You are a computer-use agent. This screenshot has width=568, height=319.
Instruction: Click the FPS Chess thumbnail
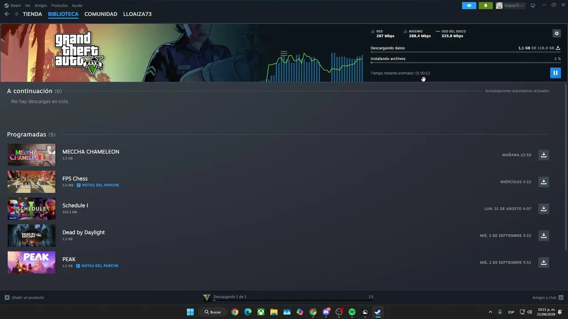click(x=32, y=182)
